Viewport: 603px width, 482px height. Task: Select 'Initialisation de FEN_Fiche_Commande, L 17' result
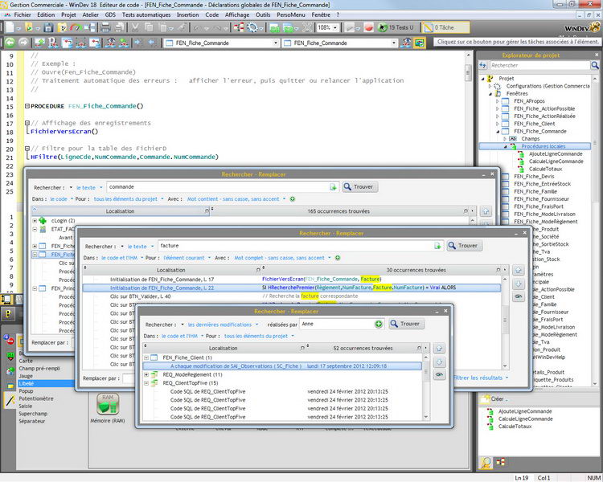point(162,279)
